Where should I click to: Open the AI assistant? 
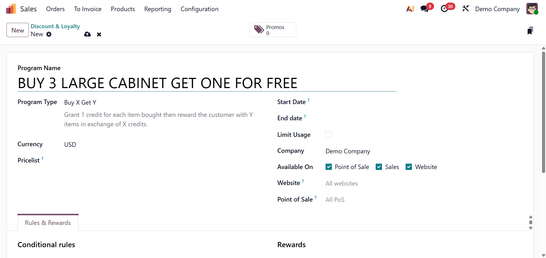(x=410, y=9)
